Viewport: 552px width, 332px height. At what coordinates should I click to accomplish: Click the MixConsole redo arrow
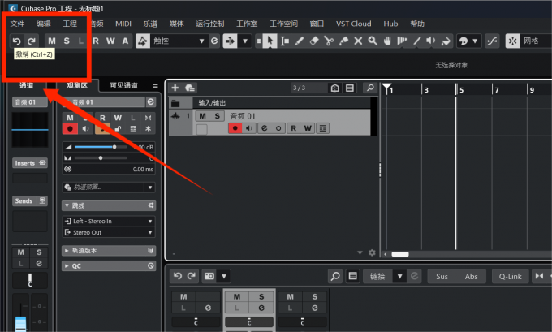pyautogui.click(x=192, y=276)
